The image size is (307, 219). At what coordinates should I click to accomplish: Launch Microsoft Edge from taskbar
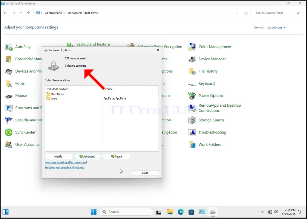tap(181, 212)
